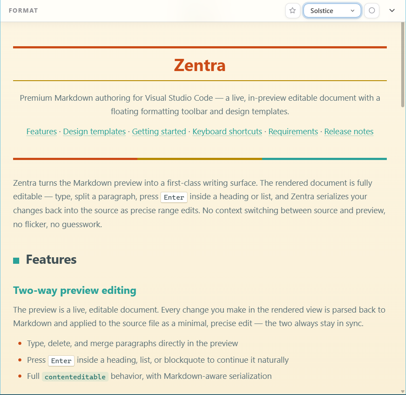Viewport: 406px width, 395px height.
Task: Open the Design templates link
Action: point(94,132)
